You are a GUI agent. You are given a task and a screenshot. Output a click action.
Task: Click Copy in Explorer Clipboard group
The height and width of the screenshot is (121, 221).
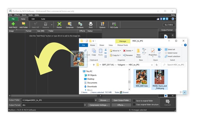click(94, 52)
